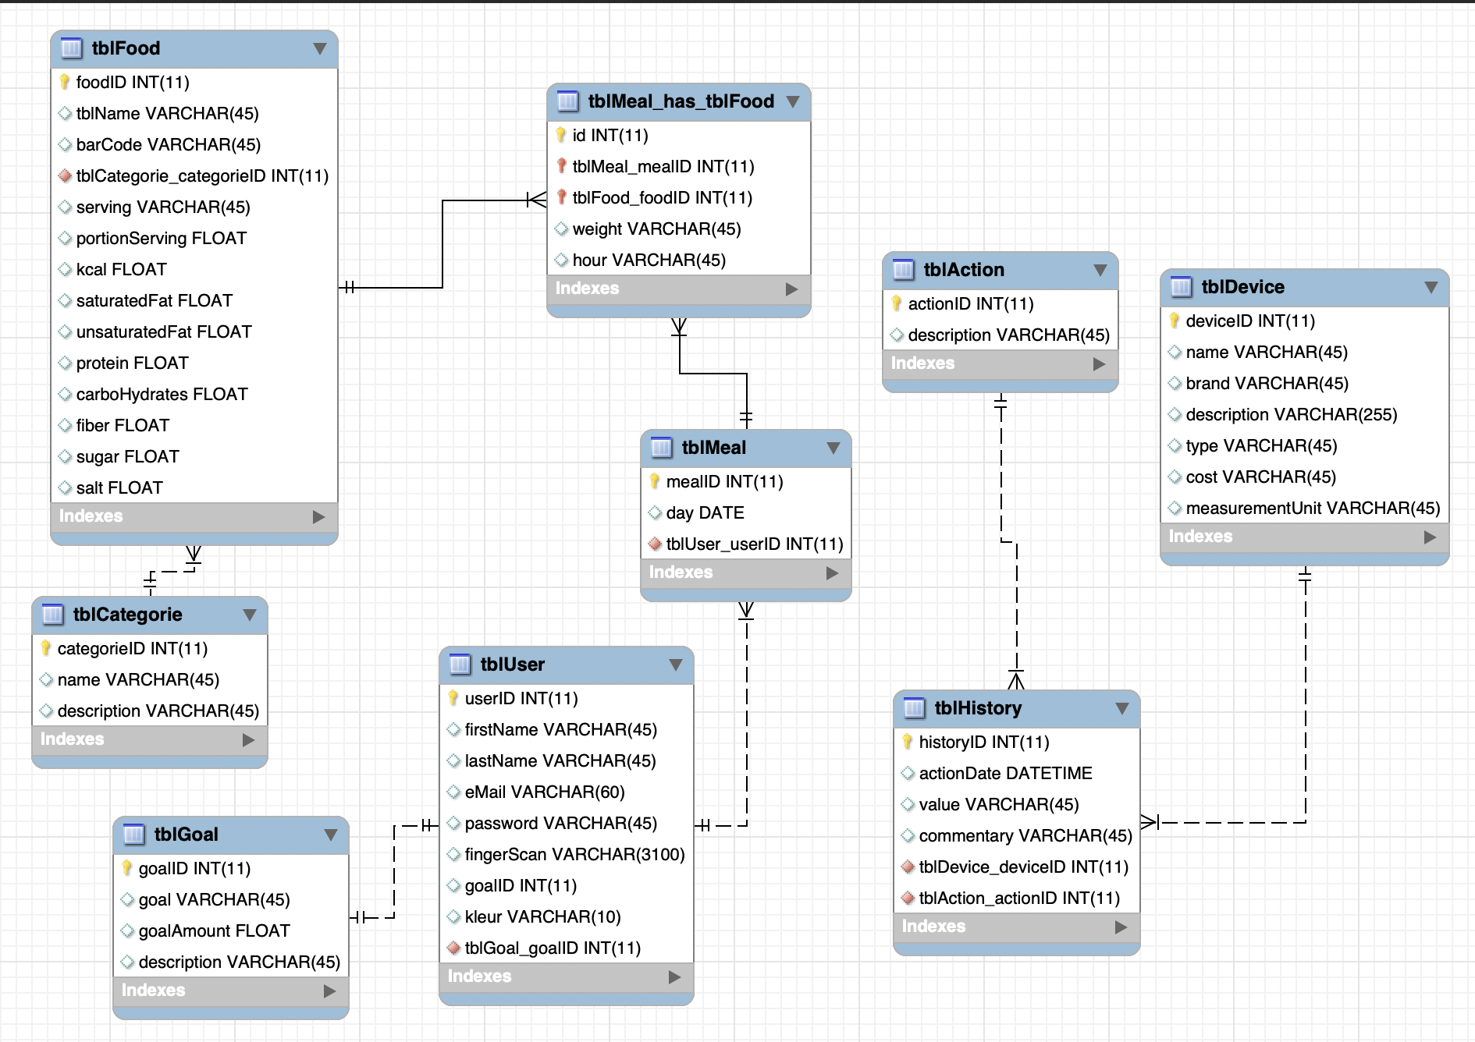Click the Indexes bar of tblCategorie
This screenshot has width=1475, height=1042.
pyautogui.click(x=148, y=739)
